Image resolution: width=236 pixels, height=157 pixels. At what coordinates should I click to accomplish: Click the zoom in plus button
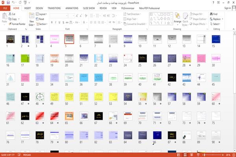click(223, 155)
